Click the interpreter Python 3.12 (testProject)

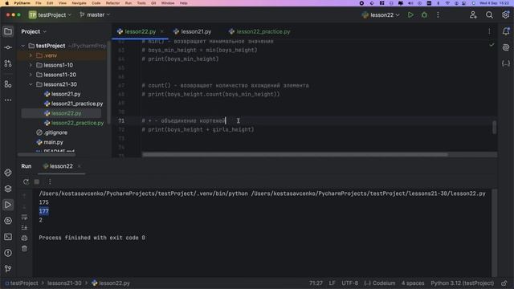click(x=463, y=283)
